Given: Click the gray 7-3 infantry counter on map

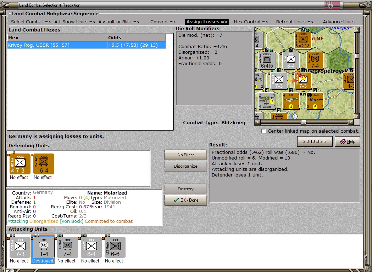Looking at the screenshot, I should click(x=279, y=81).
